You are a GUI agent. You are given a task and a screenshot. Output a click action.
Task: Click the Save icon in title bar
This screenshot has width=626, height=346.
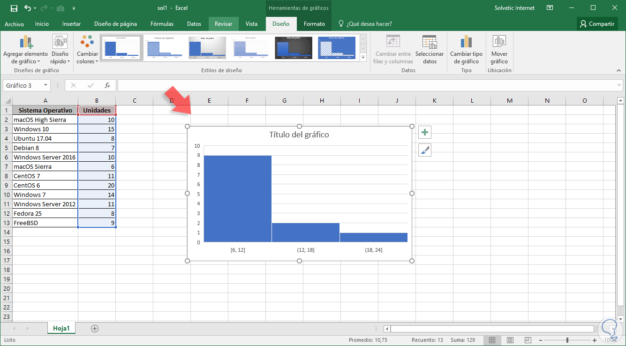point(14,8)
